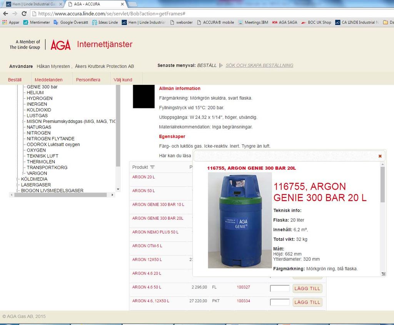Open Appar apps grid bookmark
Viewport: 394px width, 325px height.
coord(10,22)
